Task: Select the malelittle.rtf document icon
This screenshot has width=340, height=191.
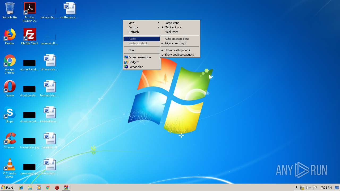Action: point(49,141)
